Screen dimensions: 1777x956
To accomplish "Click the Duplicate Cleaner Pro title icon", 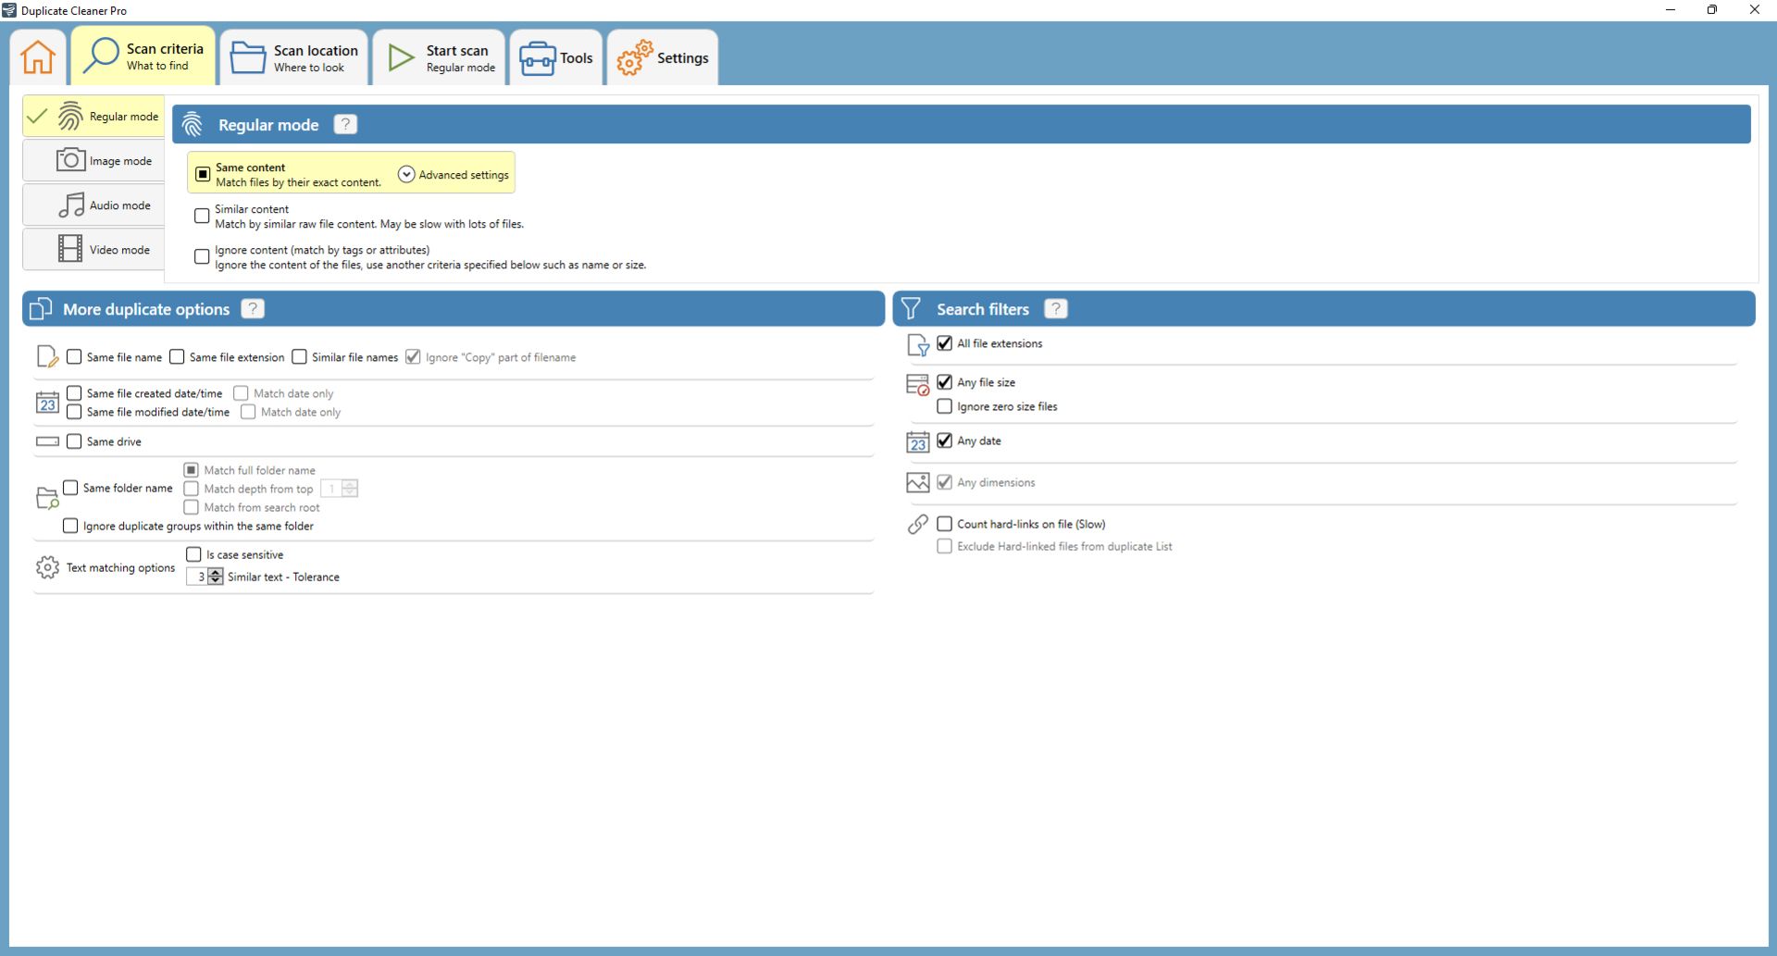I will point(9,10).
